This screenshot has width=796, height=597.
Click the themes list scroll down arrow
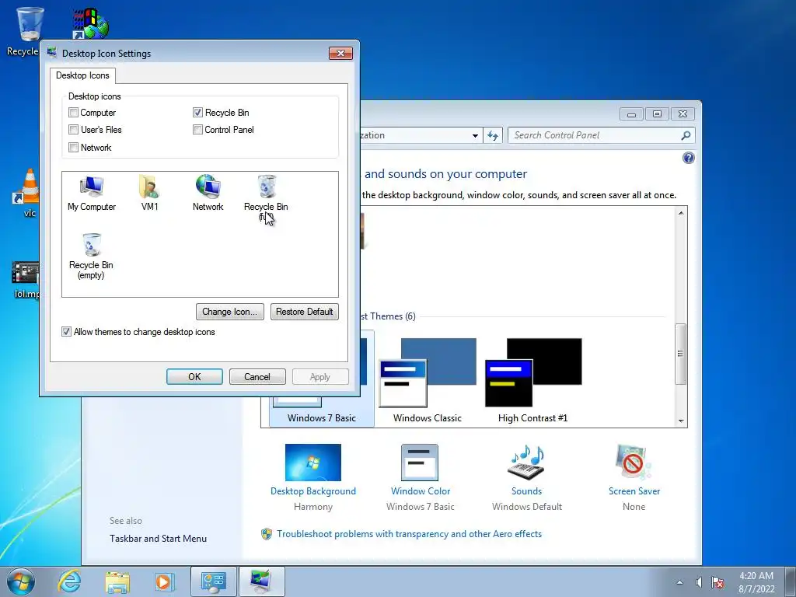[681, 421]
